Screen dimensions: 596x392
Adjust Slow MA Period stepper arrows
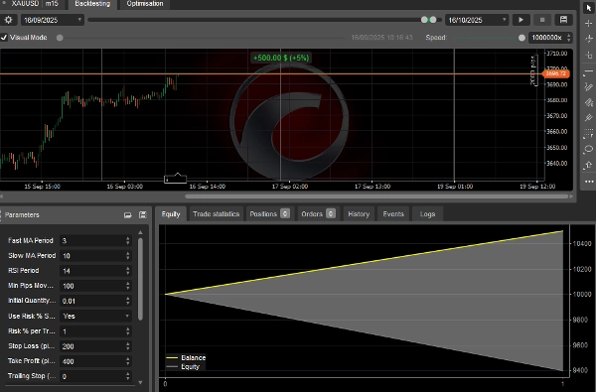click(x=128, y=256)
